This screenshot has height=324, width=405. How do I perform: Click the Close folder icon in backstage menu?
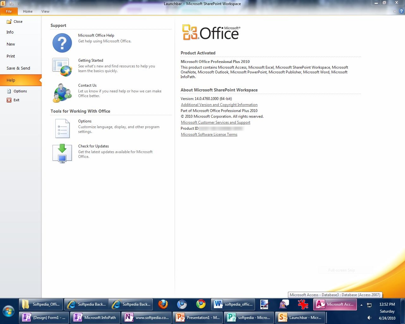(9, 22)
